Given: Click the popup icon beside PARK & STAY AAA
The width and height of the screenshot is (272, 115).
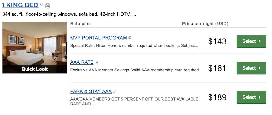Looking at the screenshot, I should click(x=114, y=91).
